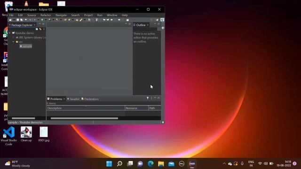Click the External Tools toolbar icon
The width and height of the screenshot is (301, 169).
pyautogui.click(x=57, y=20)
